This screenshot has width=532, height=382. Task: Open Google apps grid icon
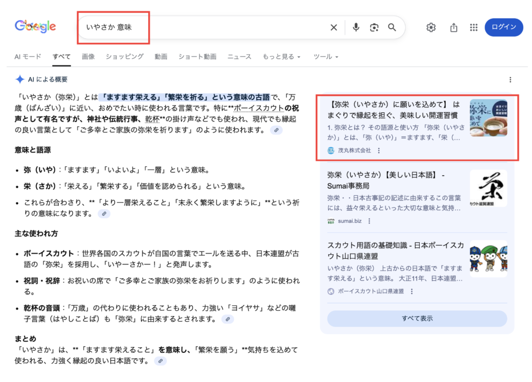[473, 28]
